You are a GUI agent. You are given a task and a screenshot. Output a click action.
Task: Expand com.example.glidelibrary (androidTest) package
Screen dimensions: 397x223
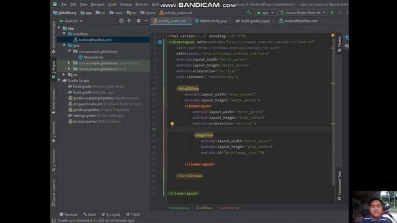pos(69,63)
